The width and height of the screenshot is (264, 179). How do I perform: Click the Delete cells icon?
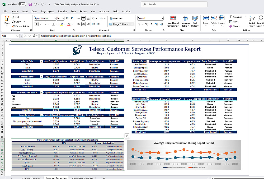click(214, 18)
